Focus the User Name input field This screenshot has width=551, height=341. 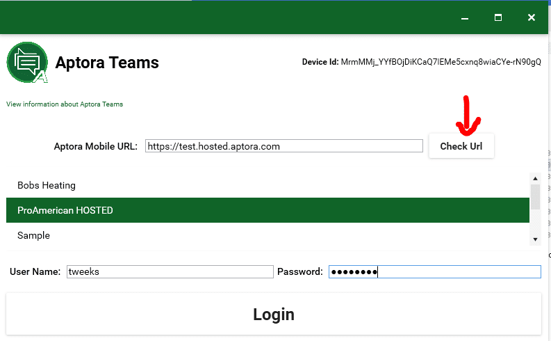pos(170,271)
